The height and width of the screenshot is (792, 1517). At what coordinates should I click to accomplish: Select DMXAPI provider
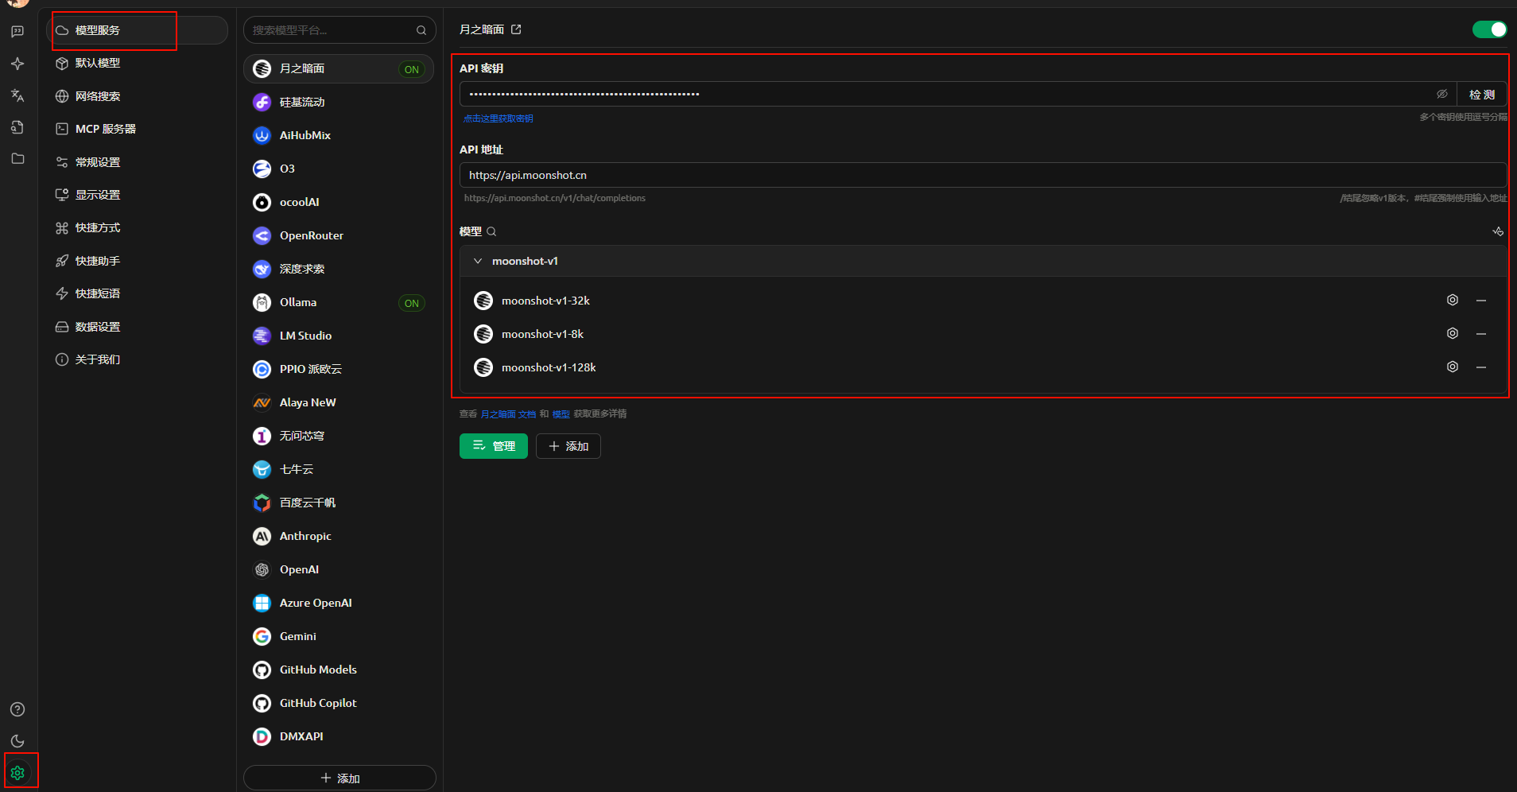339,736
